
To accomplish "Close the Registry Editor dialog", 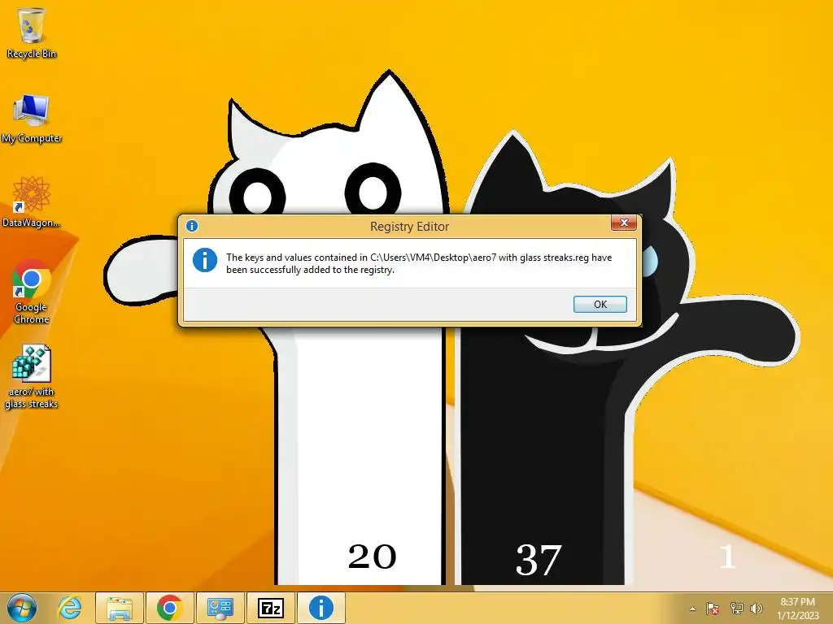I will 624,223.
